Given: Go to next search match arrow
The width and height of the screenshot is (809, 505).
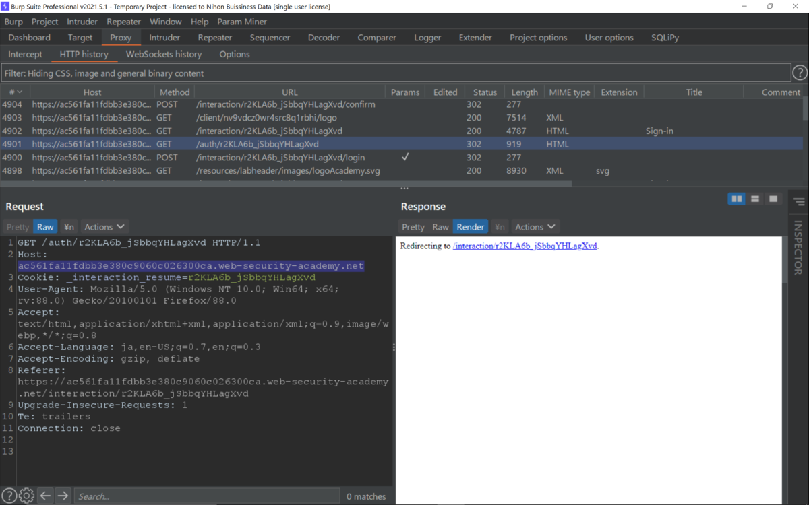Looking at the screenshot, I should [x=63, y=496].
